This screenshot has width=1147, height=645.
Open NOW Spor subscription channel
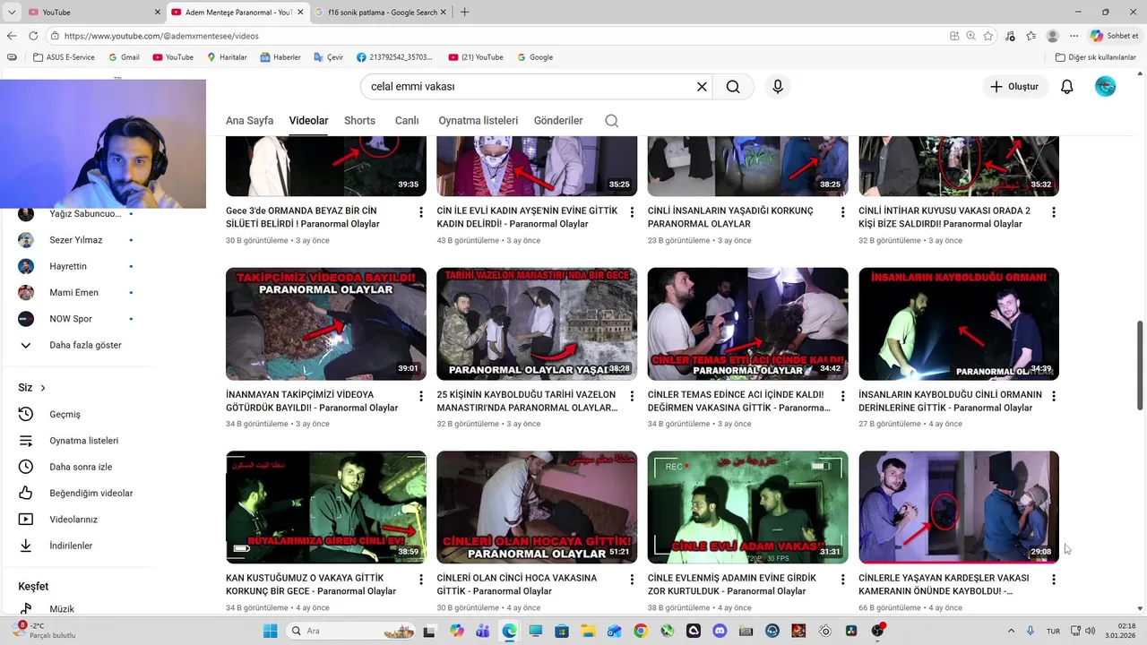(70, 319)
